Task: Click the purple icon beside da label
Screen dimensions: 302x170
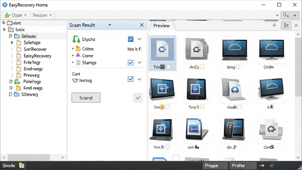Action: [234, 147]
